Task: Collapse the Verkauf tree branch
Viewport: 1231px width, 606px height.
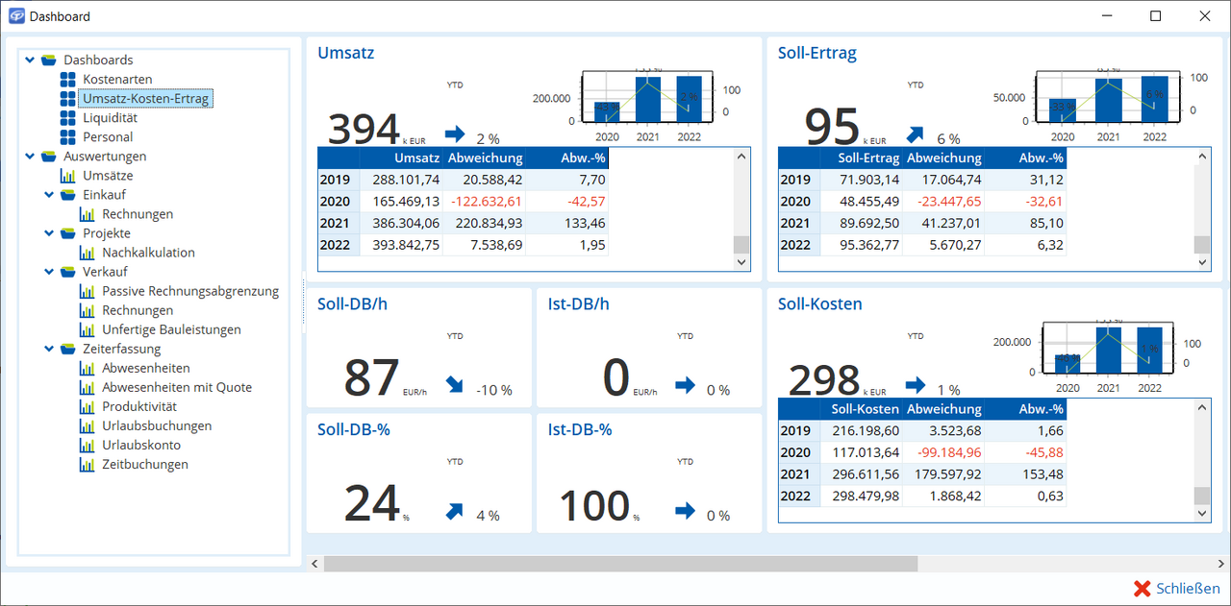Action: [49, 272]
